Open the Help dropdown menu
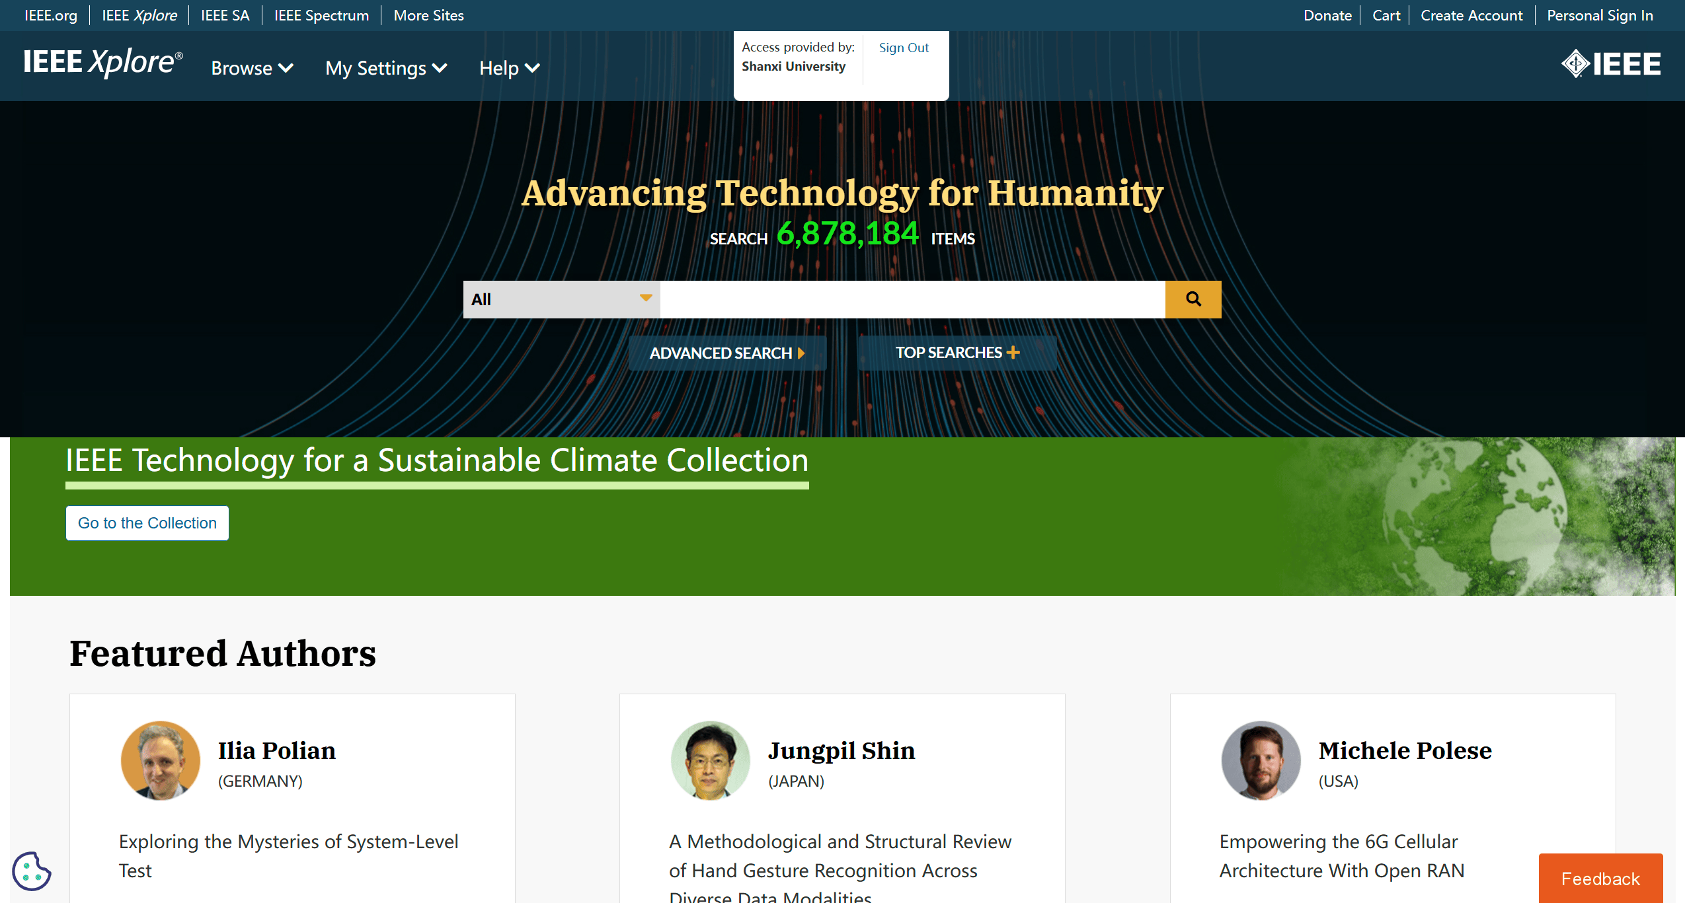1685x903 pixels. point(509,68)
